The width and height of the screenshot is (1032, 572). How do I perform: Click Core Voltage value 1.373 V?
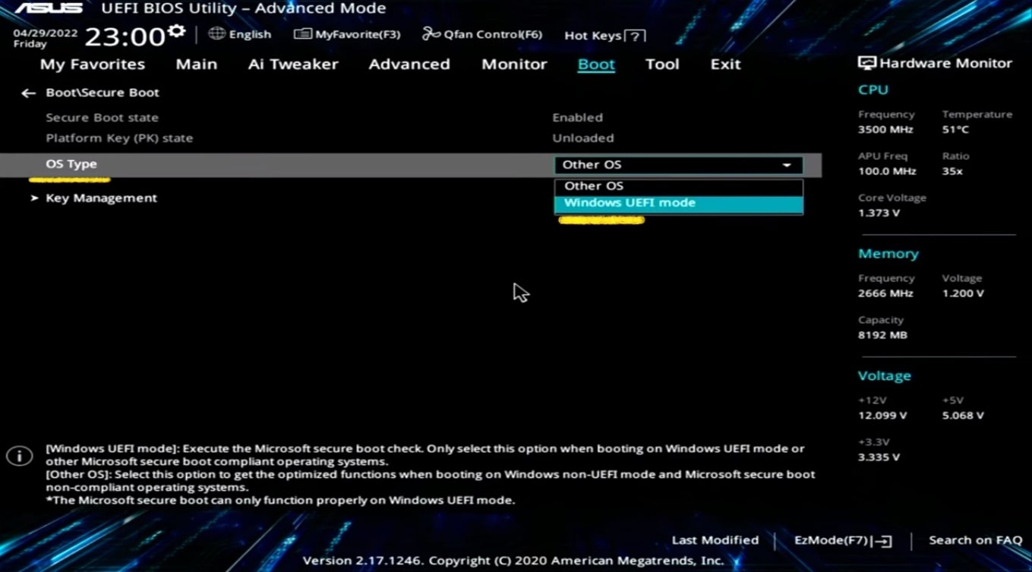879,213
